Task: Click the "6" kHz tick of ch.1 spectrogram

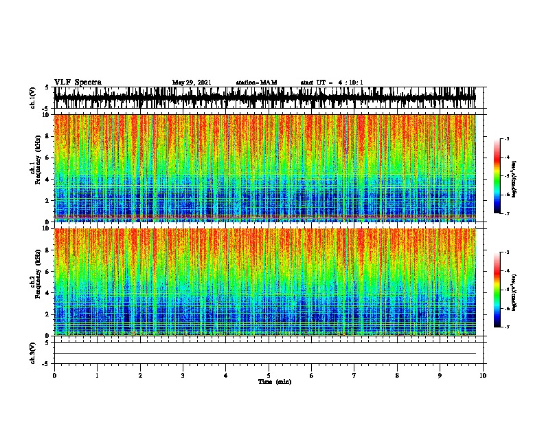Action: pos(48,158)
